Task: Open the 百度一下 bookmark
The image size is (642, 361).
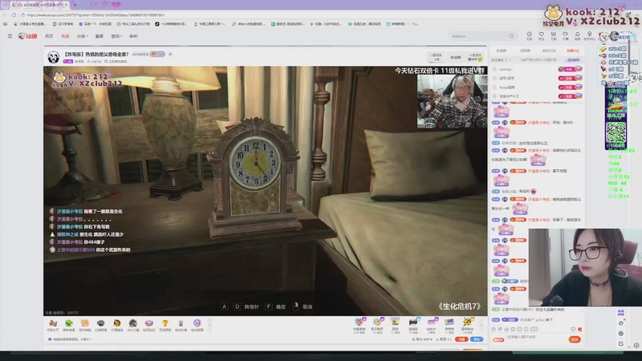Action: (95, 24)
